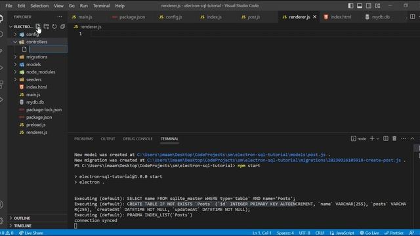Click the new file name input field

tap(48, 49)
